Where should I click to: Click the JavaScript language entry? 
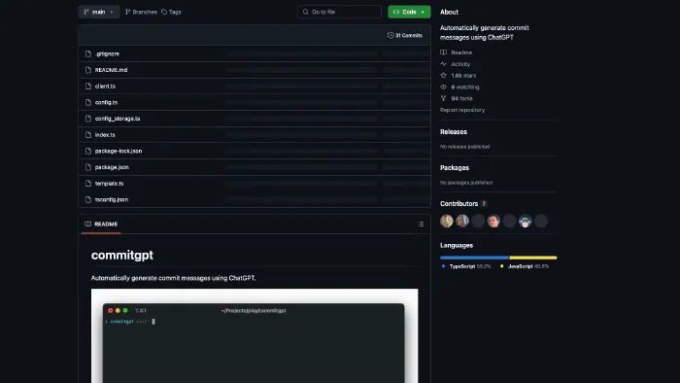point(525,266)
